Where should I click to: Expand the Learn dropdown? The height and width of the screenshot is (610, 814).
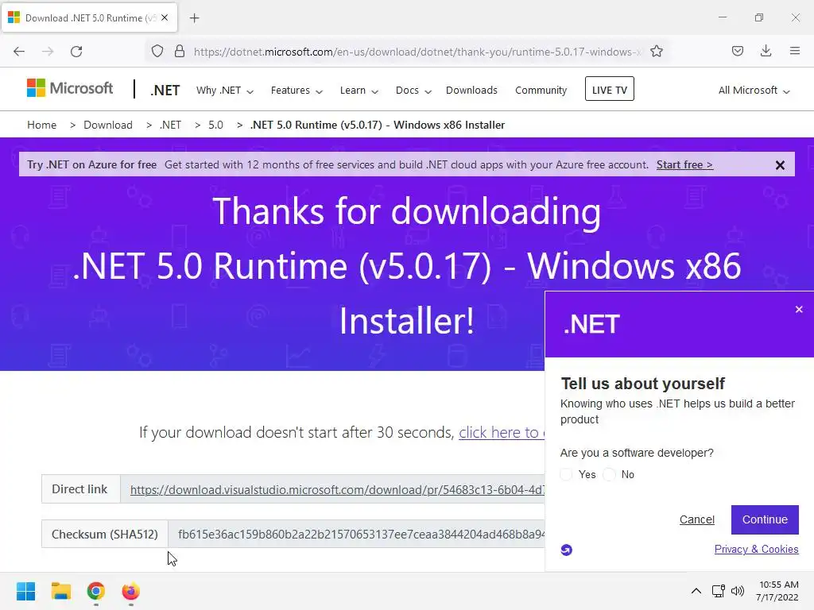(x=359, y=91)
